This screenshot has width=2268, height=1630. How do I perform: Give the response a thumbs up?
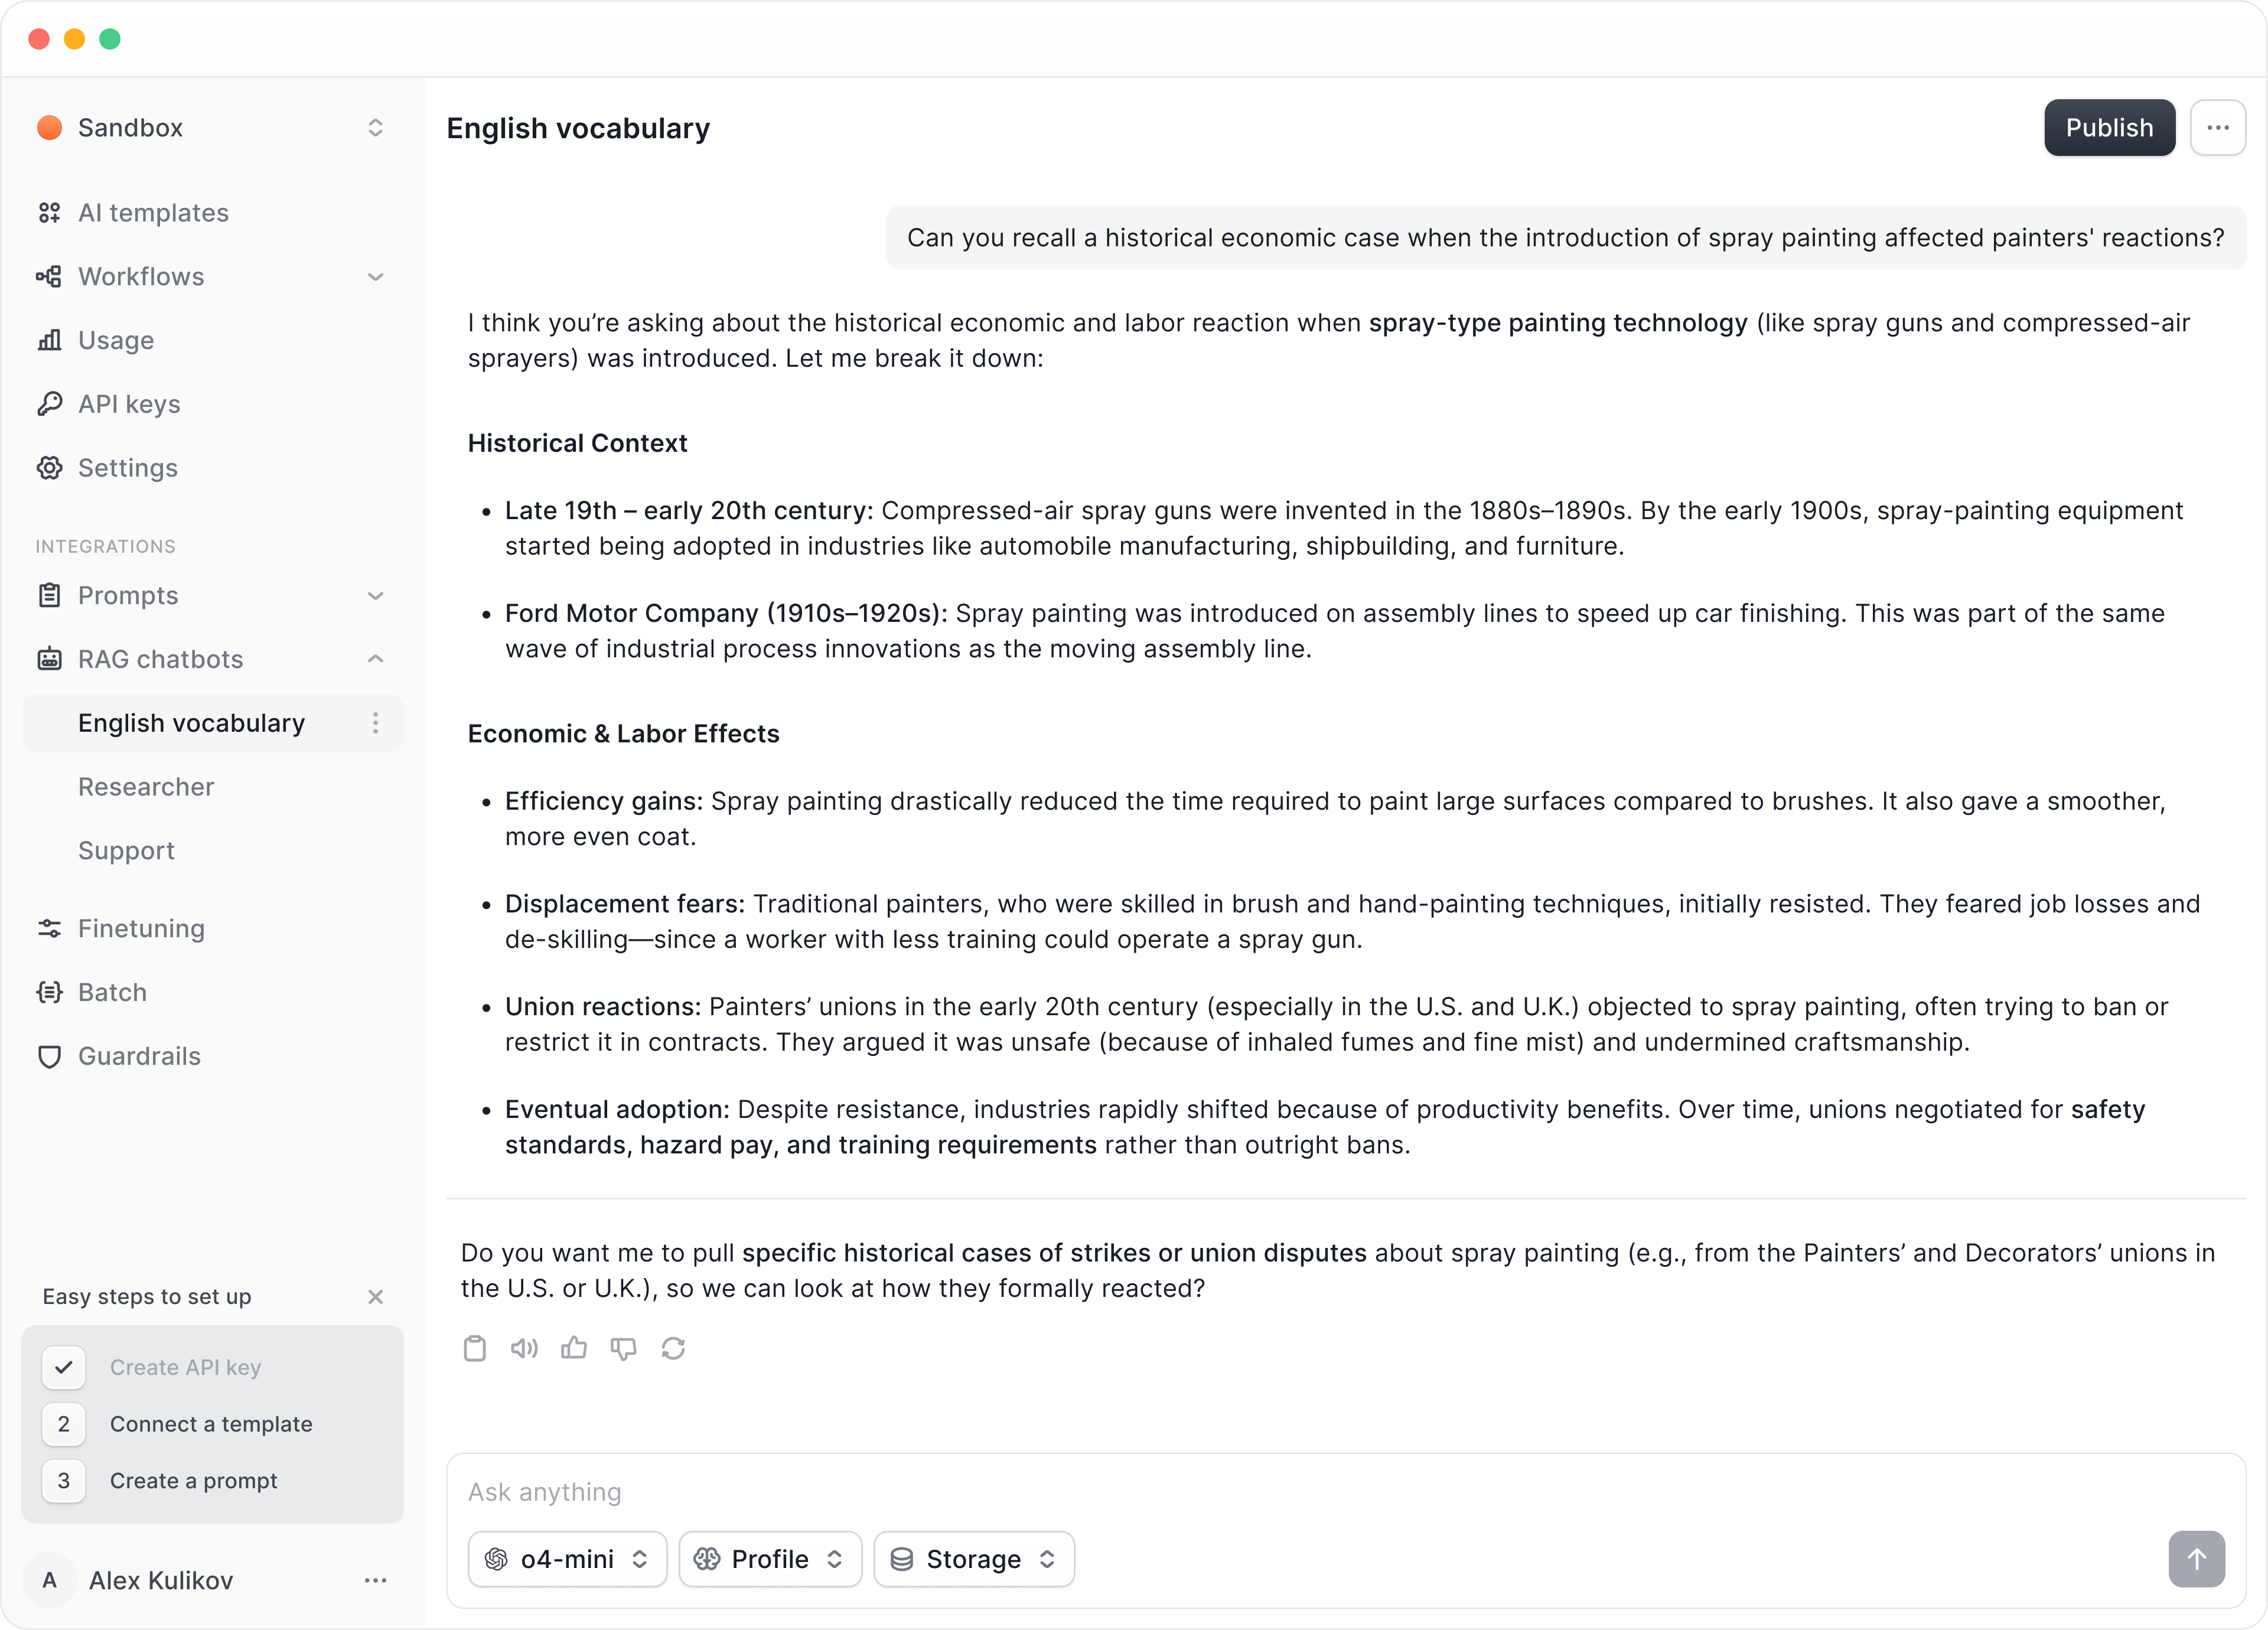(574, 1348)
